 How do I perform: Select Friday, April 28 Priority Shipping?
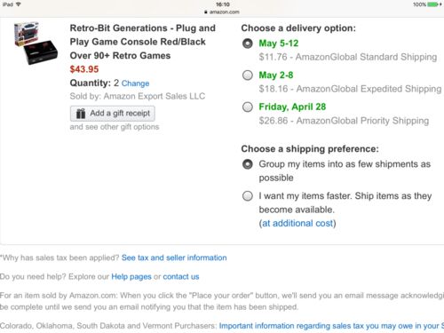coord(248,107)
